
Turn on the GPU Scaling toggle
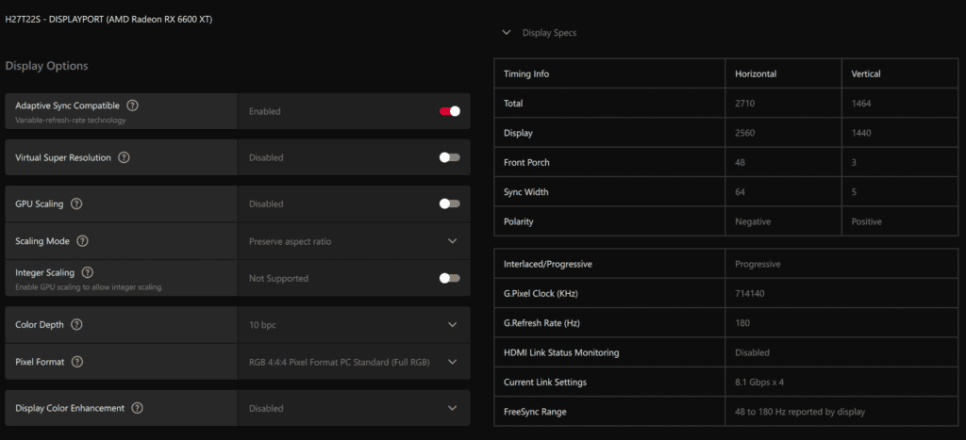450,204
